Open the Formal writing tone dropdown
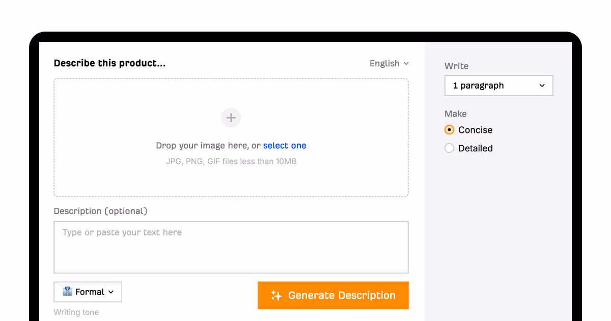The image size is (611, 321). [88, 292]
